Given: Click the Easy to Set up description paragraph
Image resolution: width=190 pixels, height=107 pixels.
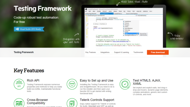Looking at the screenshot, I should point(97,89).
